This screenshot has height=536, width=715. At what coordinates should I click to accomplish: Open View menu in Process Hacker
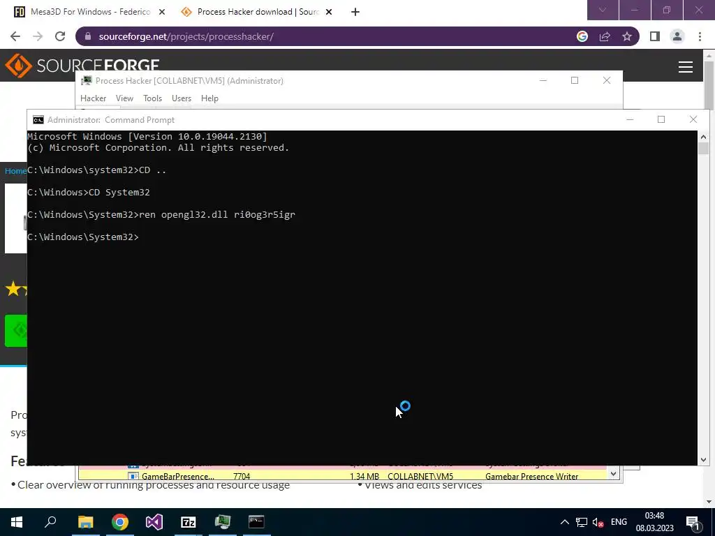(124, 98)
